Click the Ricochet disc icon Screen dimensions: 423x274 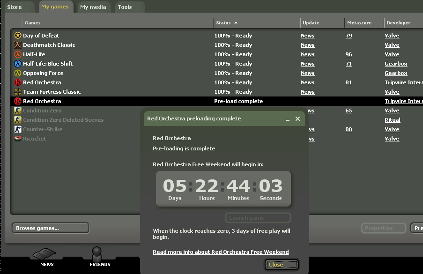pos(18,139)
